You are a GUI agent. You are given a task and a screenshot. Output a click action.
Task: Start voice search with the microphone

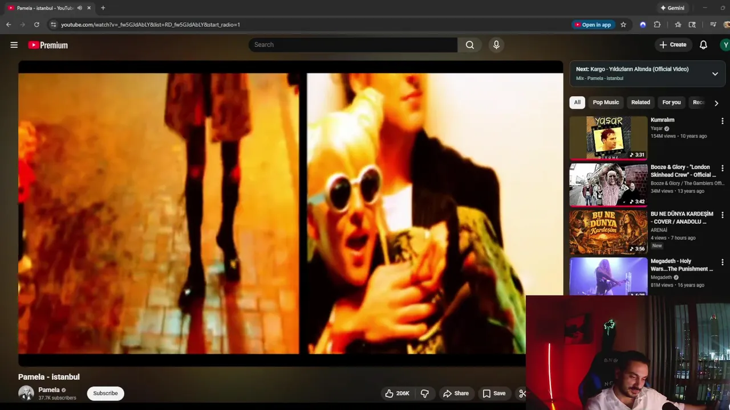496,45
